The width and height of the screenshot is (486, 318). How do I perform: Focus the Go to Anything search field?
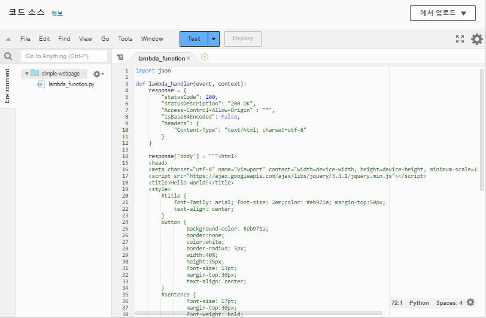tap(64, 56)
